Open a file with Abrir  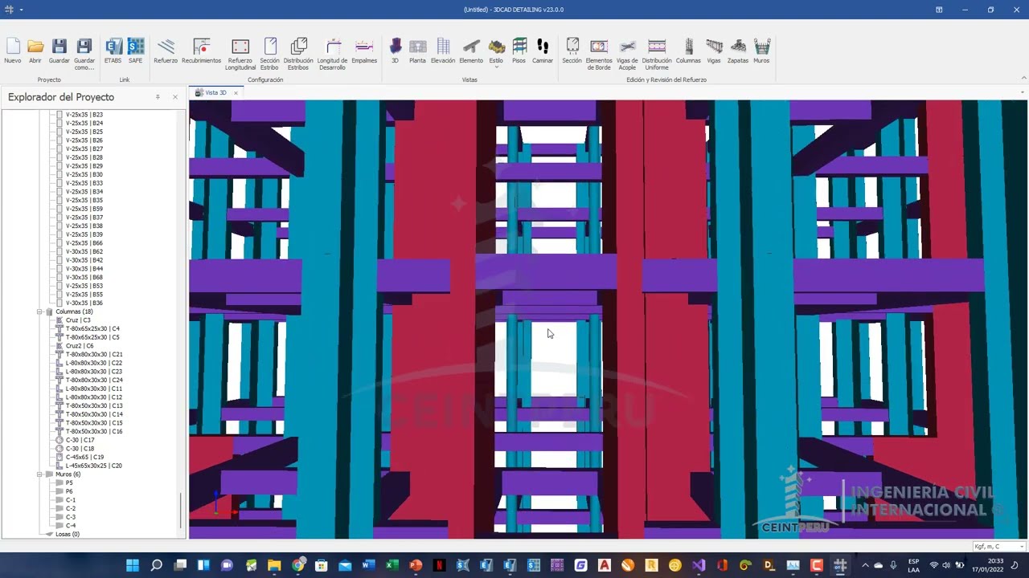coord(35,51)
